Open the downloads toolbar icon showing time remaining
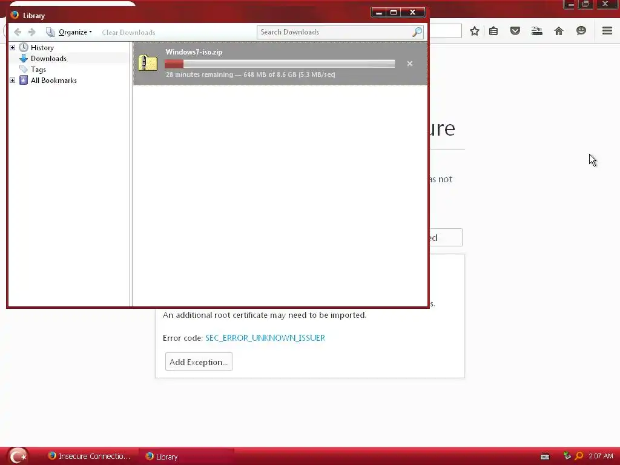The height and width of the screenshot is (465, 620). (x=536, y=31)
